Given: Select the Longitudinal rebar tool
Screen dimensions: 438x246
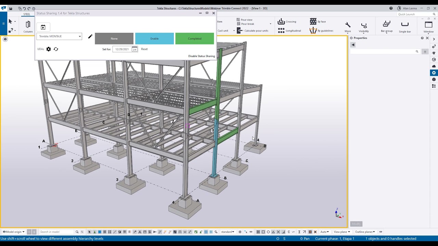Looking at the screenshot, I should pos(289,31).
